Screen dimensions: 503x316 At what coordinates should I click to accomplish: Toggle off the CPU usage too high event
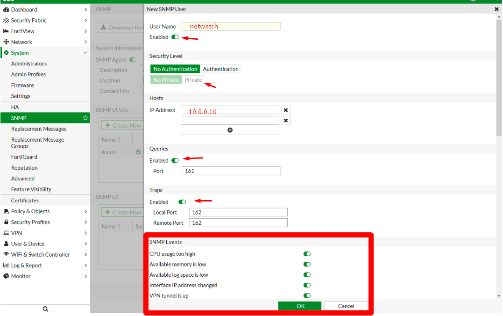coord(307,254)
